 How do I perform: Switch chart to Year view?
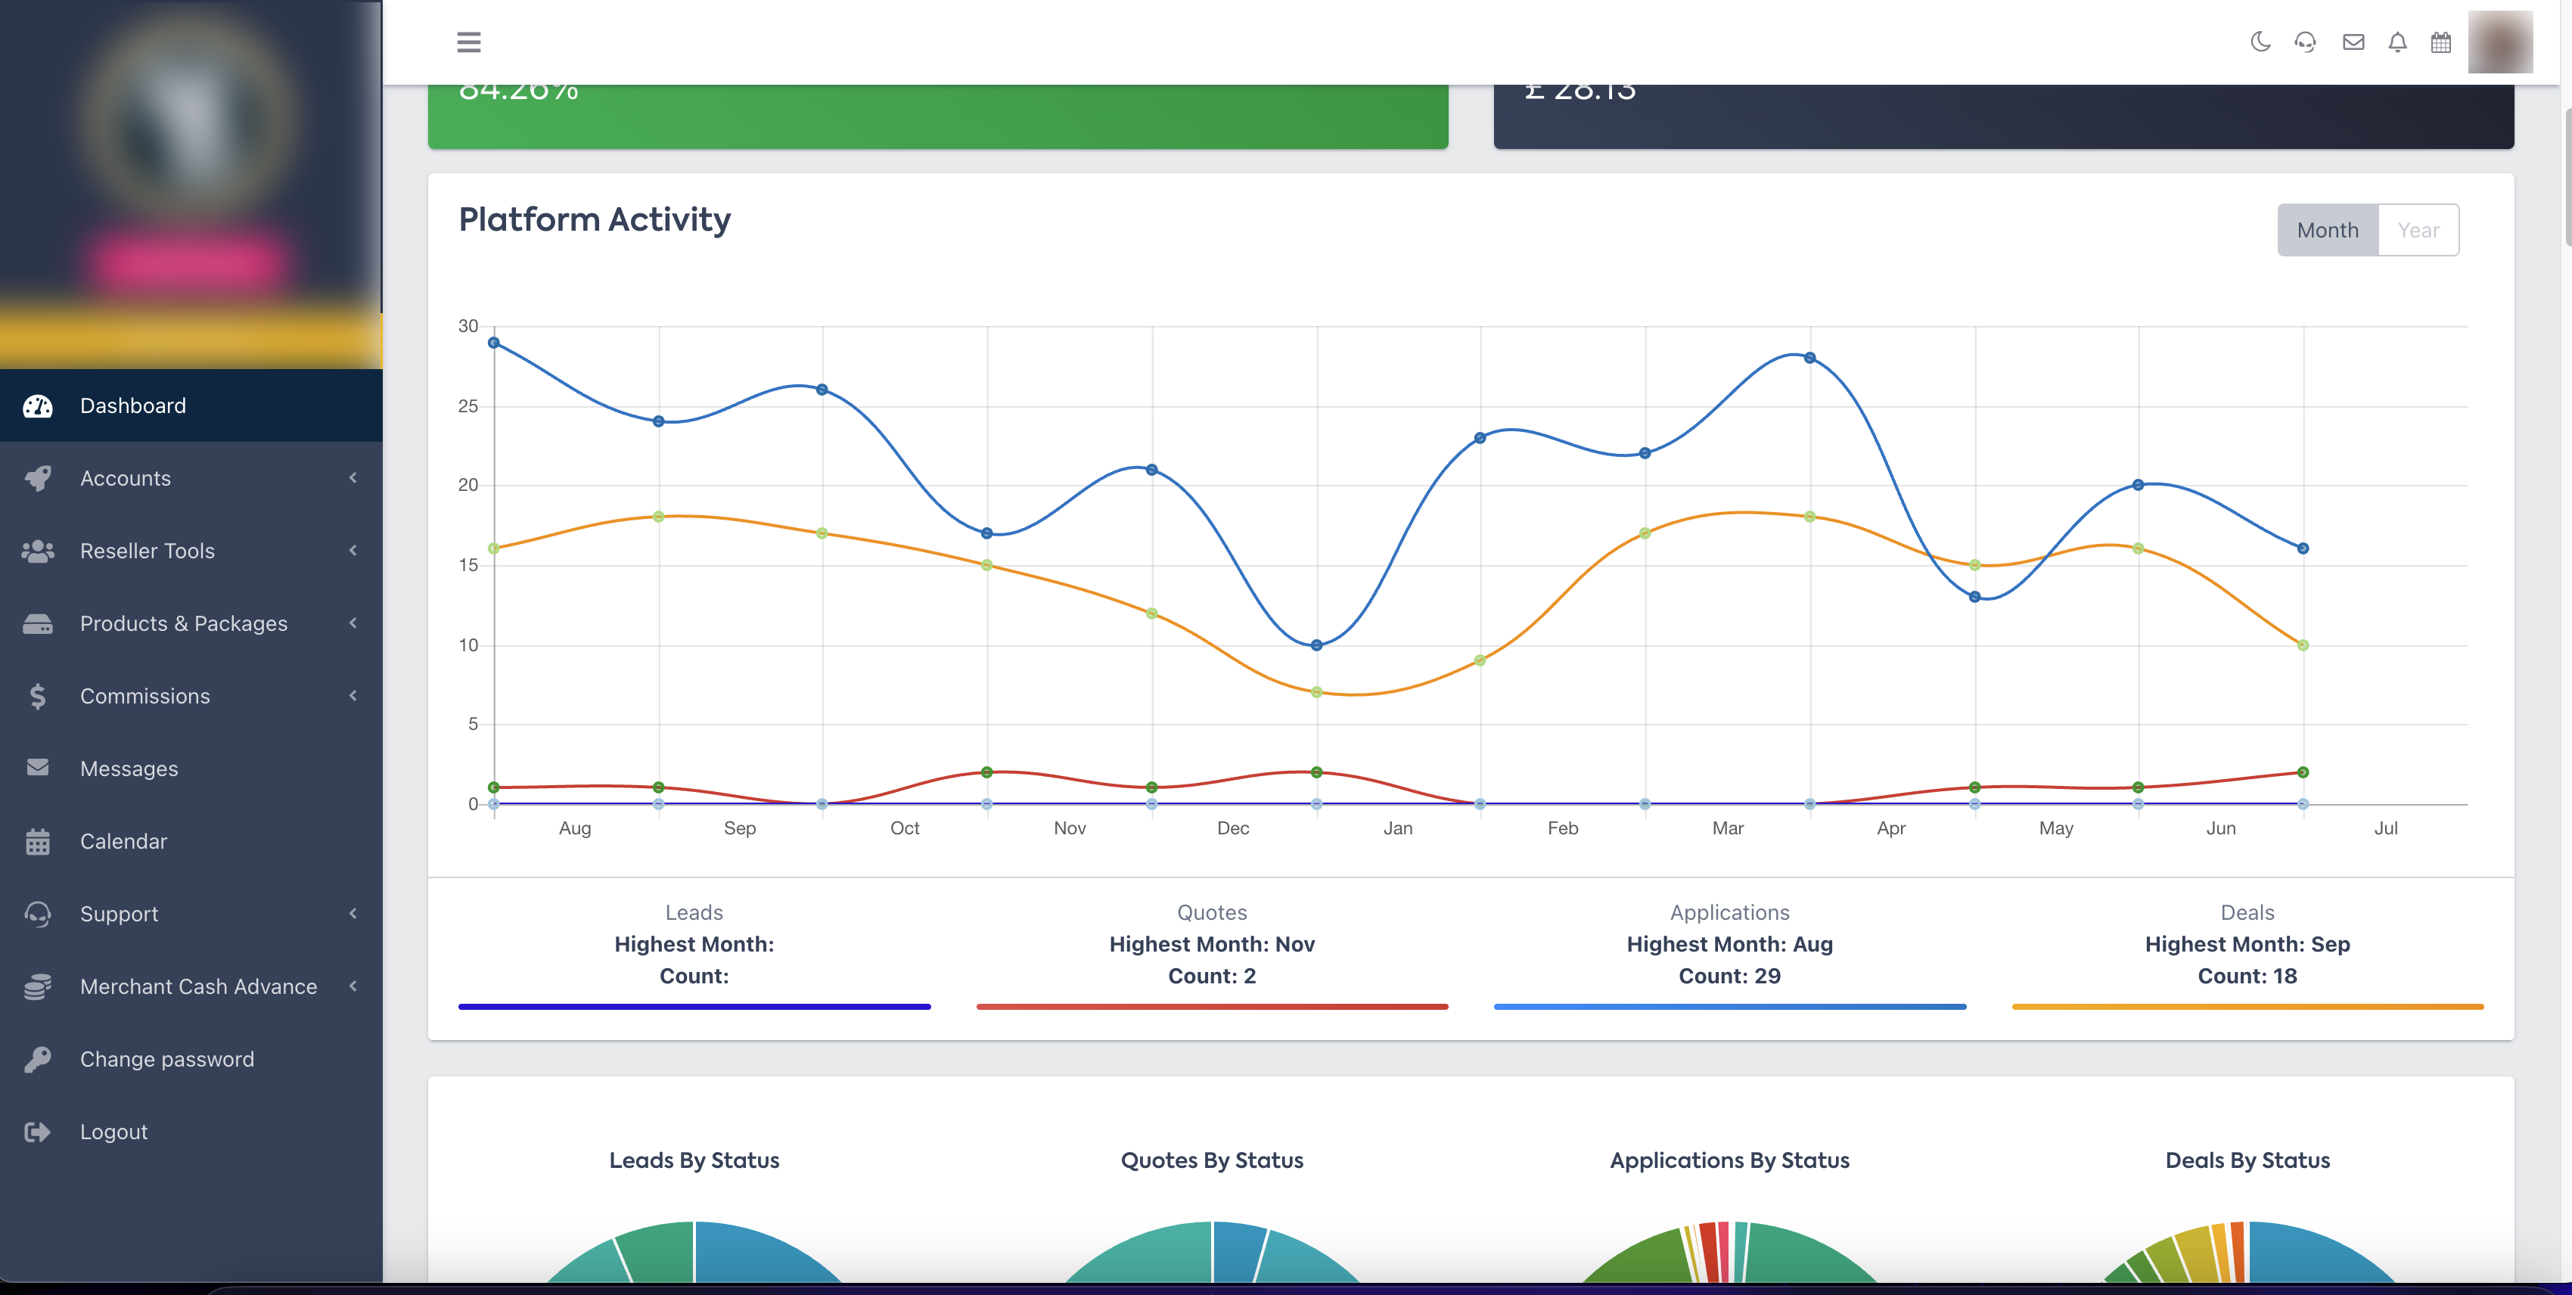click(x=2418, y=231)
